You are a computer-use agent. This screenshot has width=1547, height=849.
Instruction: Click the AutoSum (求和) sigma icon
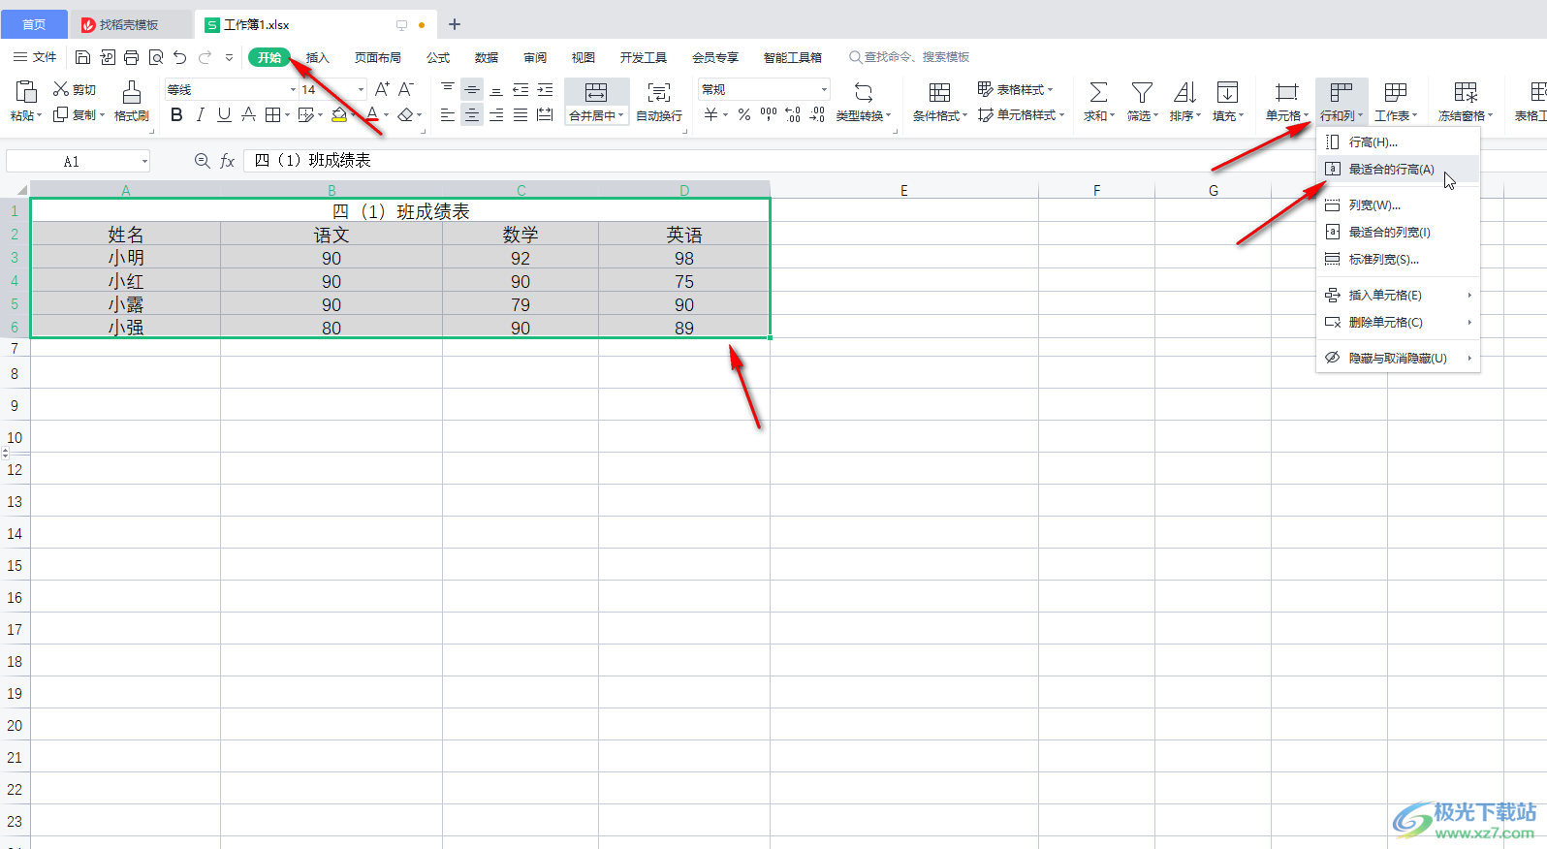[1098, 92]
